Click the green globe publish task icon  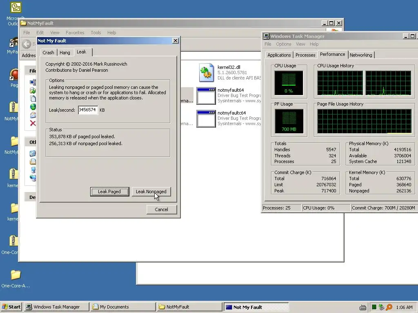(33, 107)
